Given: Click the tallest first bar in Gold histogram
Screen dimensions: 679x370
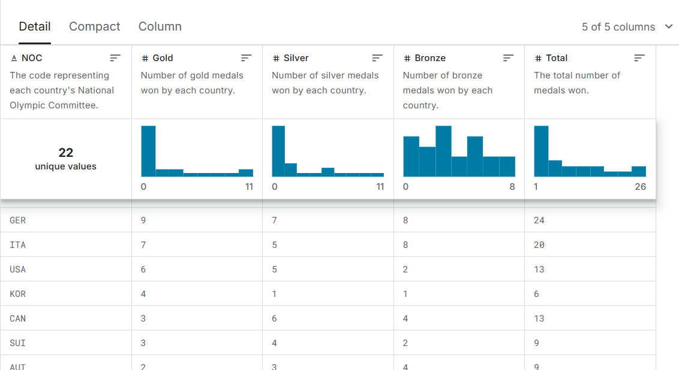Looking at the screenshot, I should click(148, 151).
